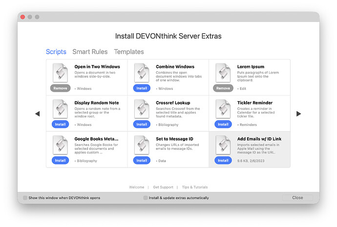Select the Tickler Reminder title
This screenshot has height=227, width=337.
(x=255, y=103)
